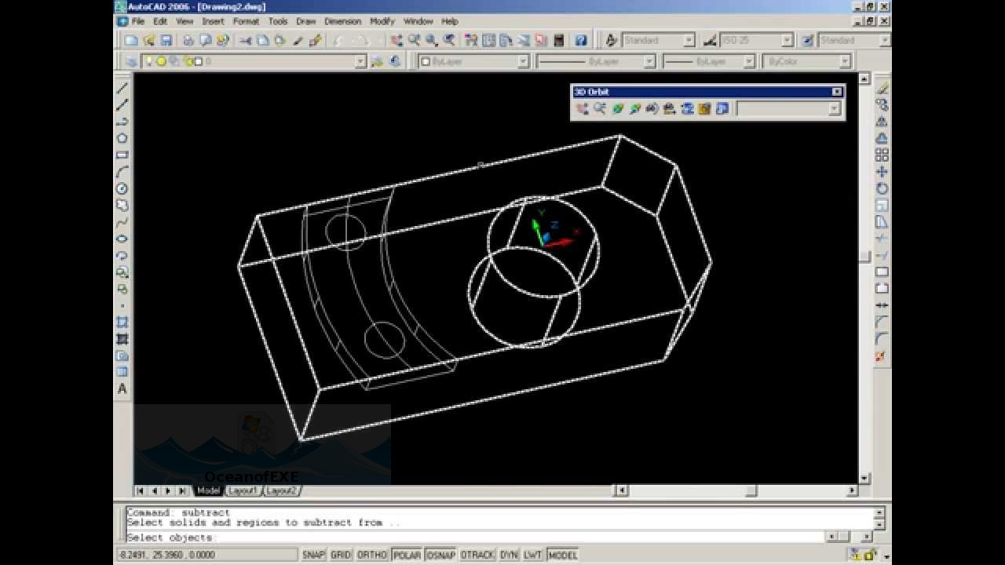1005x565 pixels.
Task: Select the Polygon draw tool
Action: tap(122, 138)
